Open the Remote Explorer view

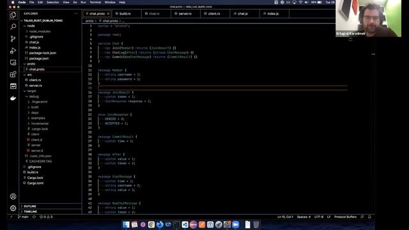pyautogui.click(x=13, y=63)
